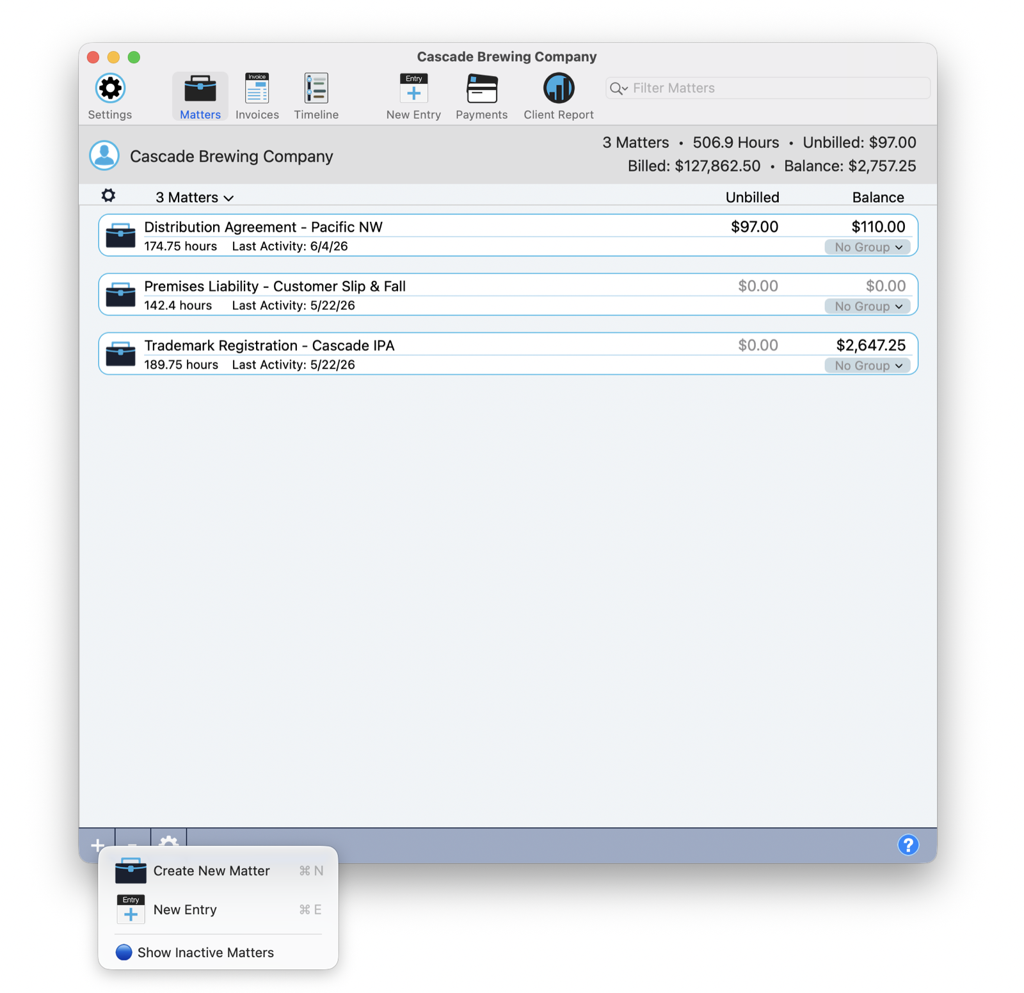Open No Group dropdown for Trademark Registration
The image size is (1024, 993).
tap(867, 365)
